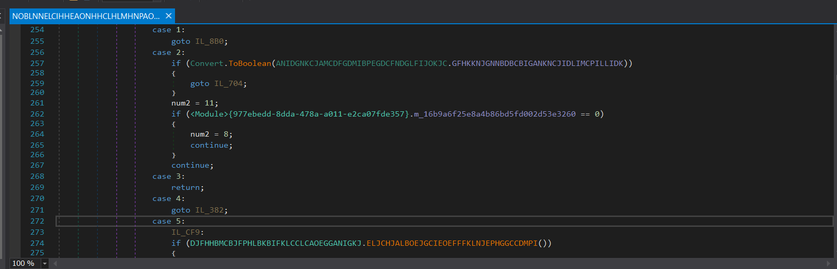Click the 'case 4:' line
Viewport: 837px width, 269px height.
click(169, 199)
